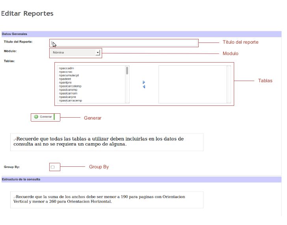This screenshot has width=287, height=225.
Task: Choose npacumulacpt from available tables
Action: (69, 75)
